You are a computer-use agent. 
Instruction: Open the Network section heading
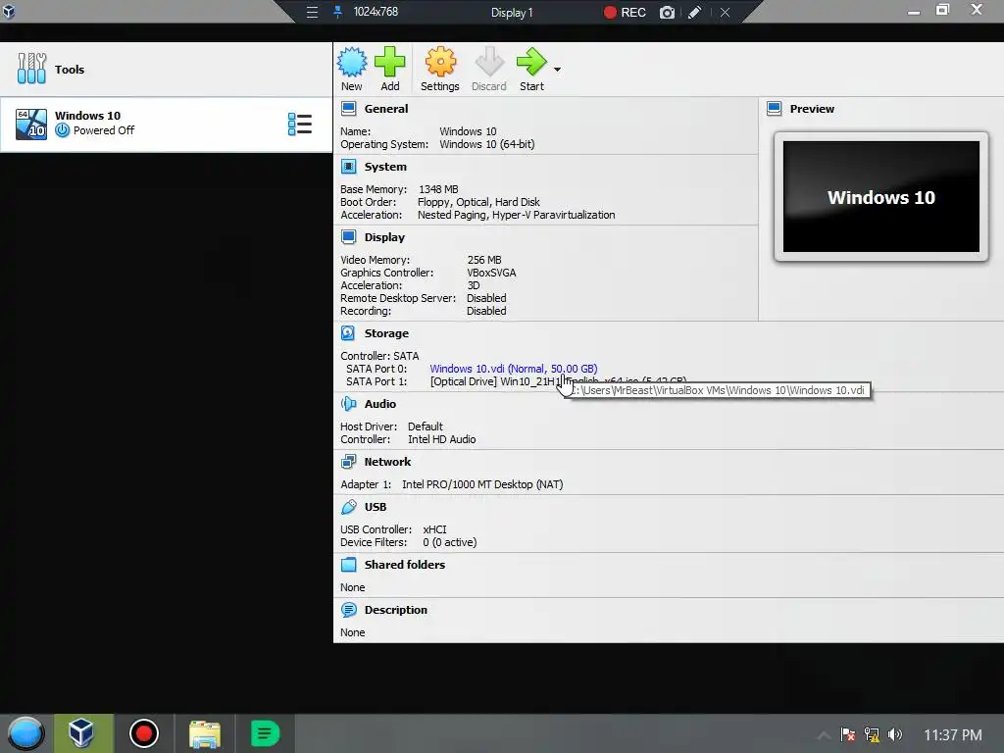387,462
